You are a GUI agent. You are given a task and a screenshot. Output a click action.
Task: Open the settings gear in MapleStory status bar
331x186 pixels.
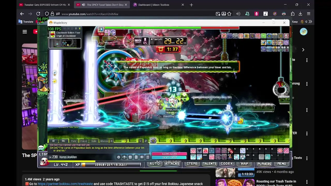coord(119,157)
